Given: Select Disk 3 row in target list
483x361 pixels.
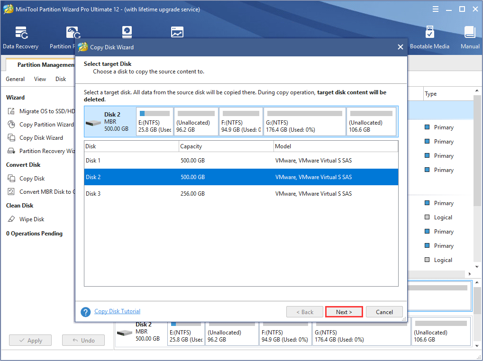Looking at the screenshot, I should click(241, 194).
